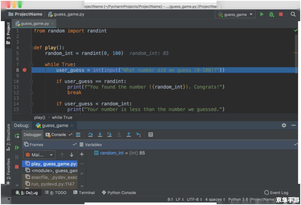Click the Show Execution Point icon
Image resolution: width=301 pixels, height=205 pixels.
pyautogui.click(x=78, y=135)
